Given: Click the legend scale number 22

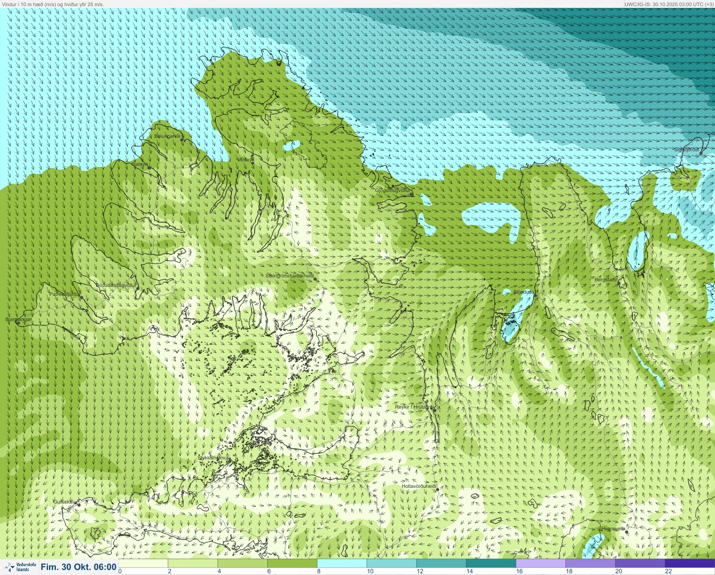Looking at the screenshot, I should tap(668, 571).
